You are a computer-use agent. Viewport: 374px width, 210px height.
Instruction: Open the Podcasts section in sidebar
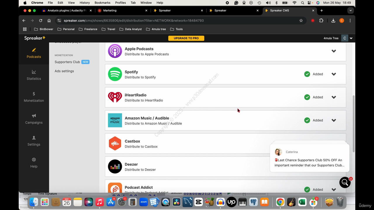click(34, 53)
